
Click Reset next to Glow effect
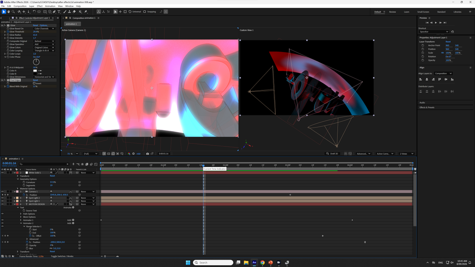[x=35, y=25]
